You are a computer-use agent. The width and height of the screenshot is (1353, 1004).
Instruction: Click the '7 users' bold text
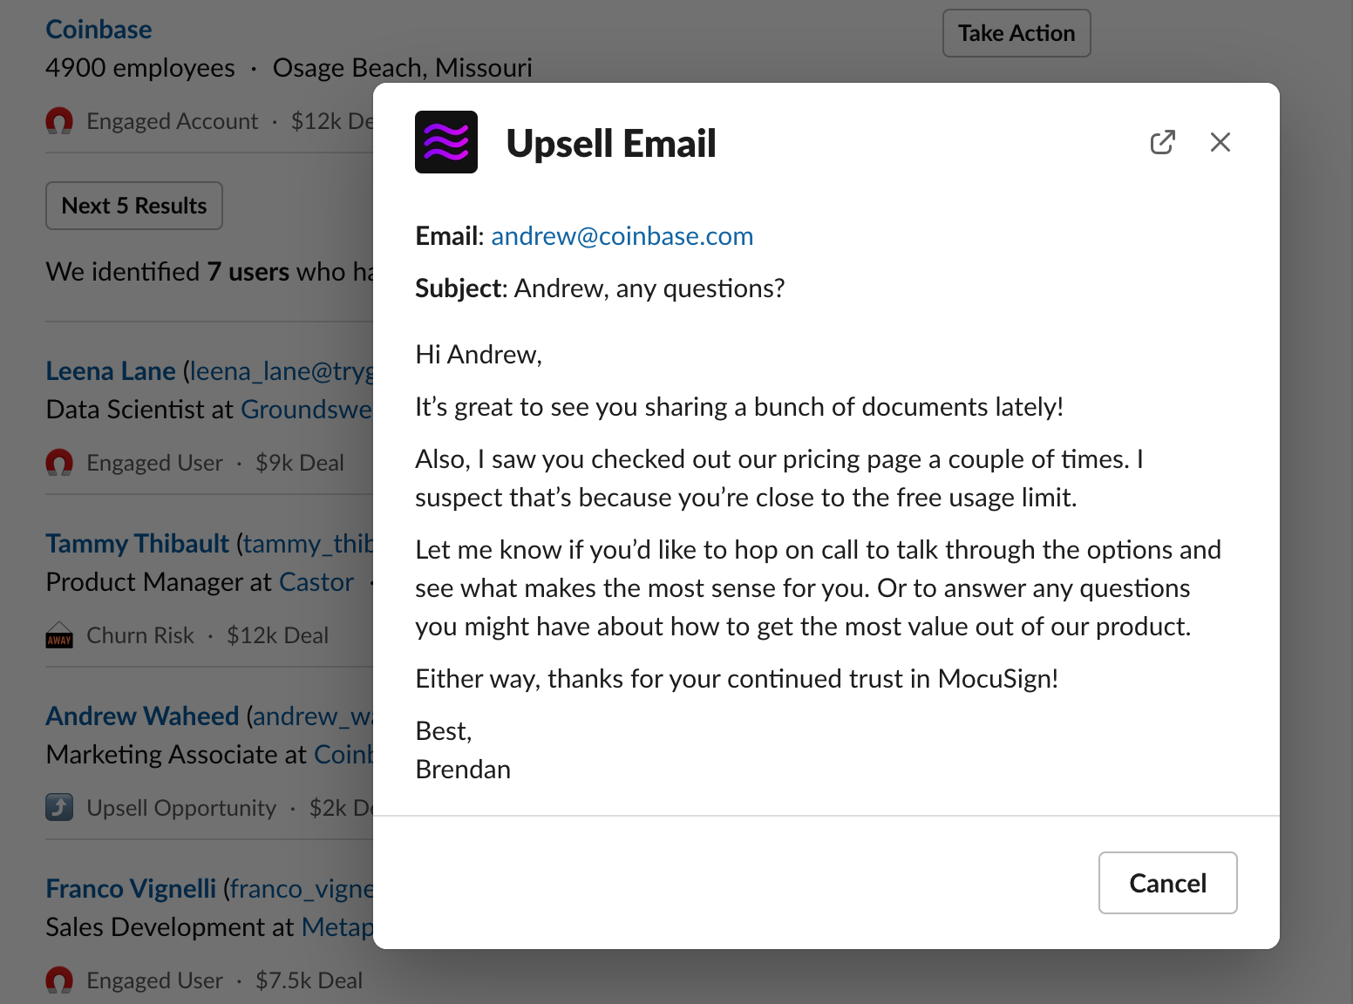point(248,272)
